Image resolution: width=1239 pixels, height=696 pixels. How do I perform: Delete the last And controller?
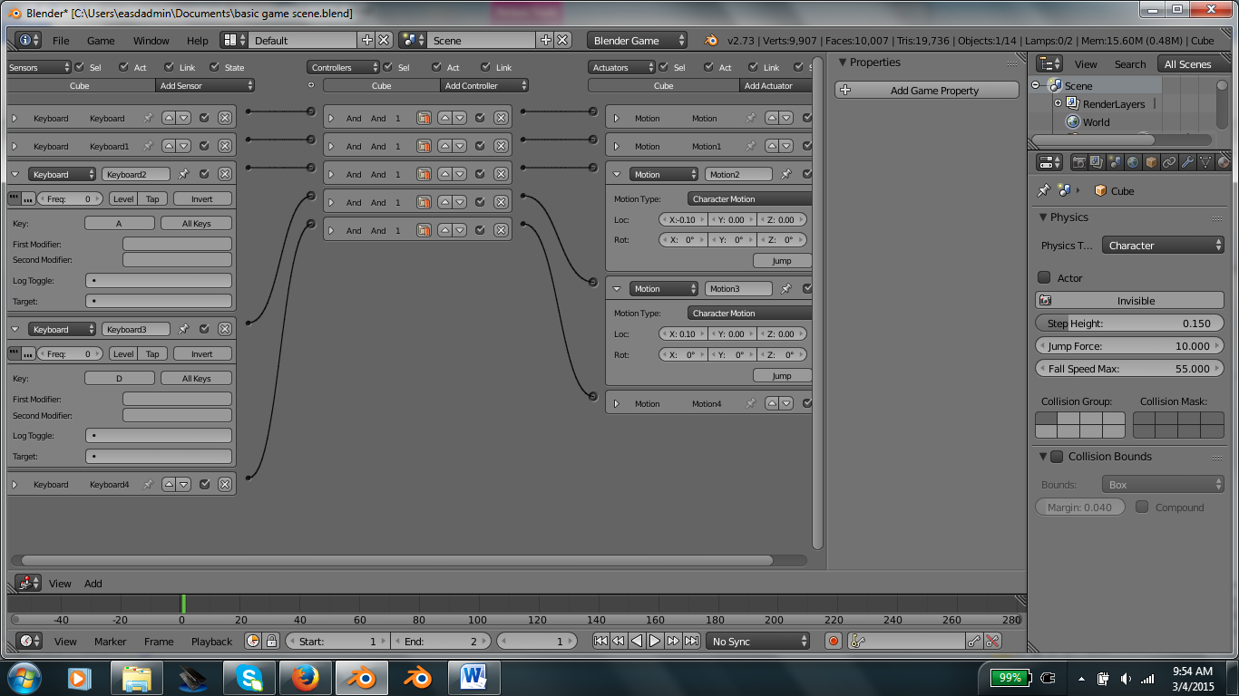click(500, 230)
